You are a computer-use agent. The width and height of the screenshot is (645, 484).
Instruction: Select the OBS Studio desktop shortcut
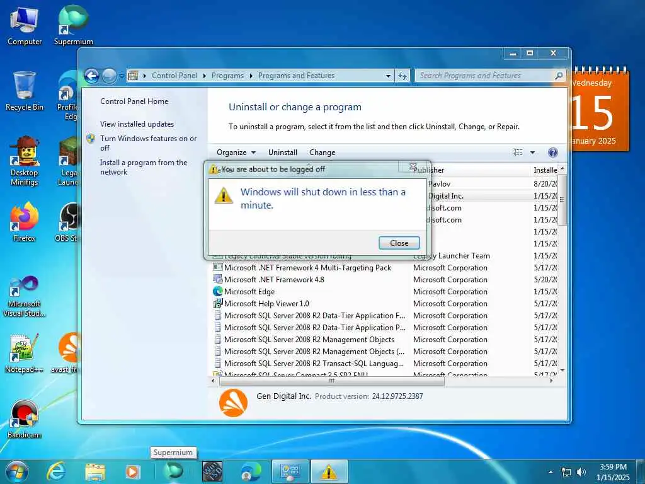coord(68,222)
